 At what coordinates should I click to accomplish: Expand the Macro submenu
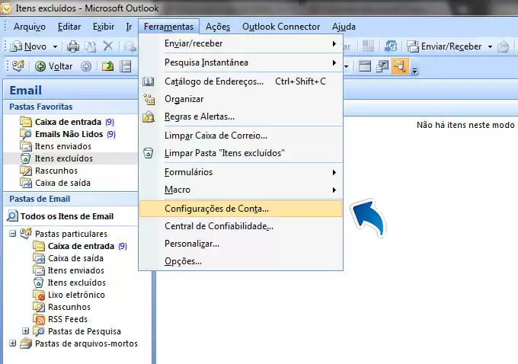(241, 190)
